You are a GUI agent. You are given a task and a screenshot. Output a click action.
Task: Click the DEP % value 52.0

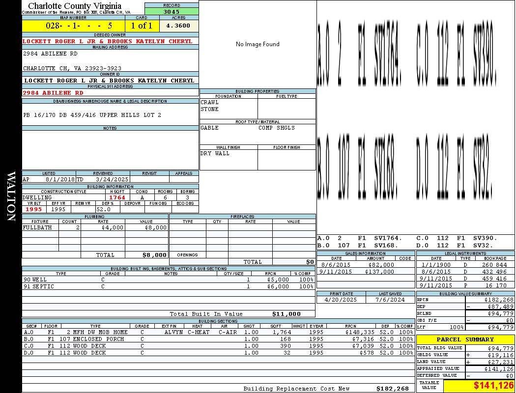(x=104, y=209)
